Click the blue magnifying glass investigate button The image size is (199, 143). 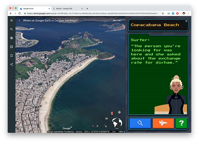tap(140, 123)
